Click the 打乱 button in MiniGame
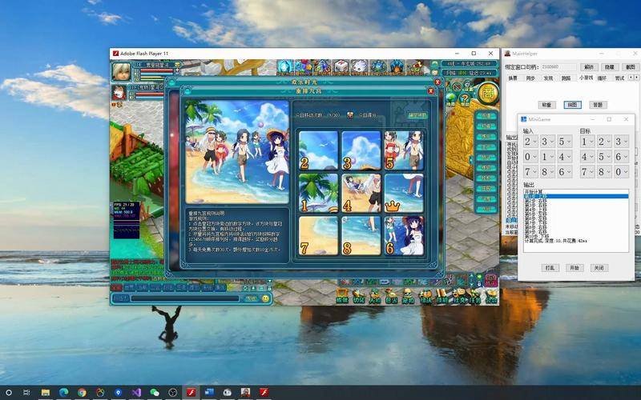 tap(550, 268)
